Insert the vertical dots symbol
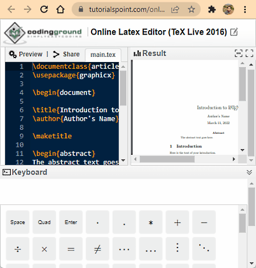Image resolution: width=256 pixels, height=268 pixels. (x=177, y=249)
